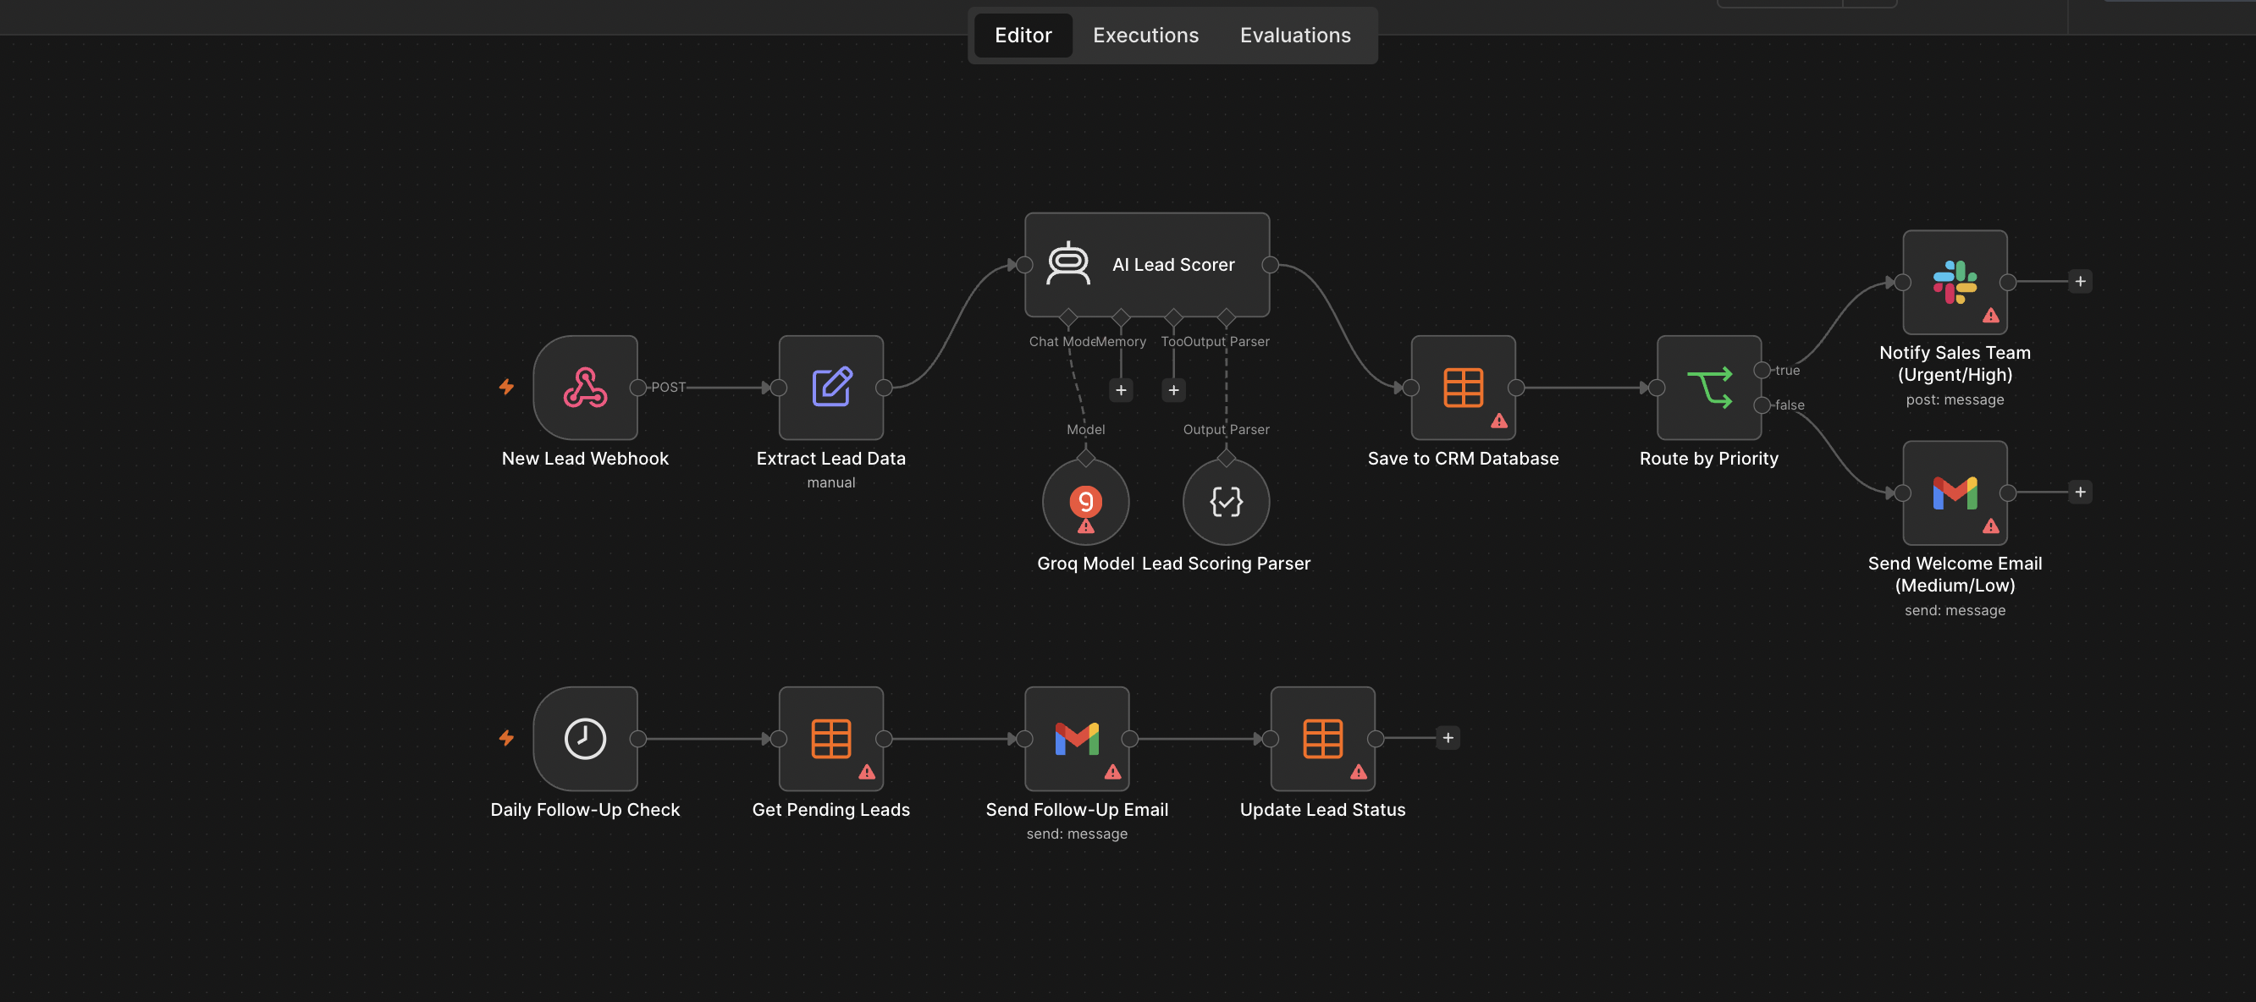Image resolution: width=2256 pixels, height=1002 pixels.
Task: Open the Send Follow-Up Email node
Action: [1077, 738]
